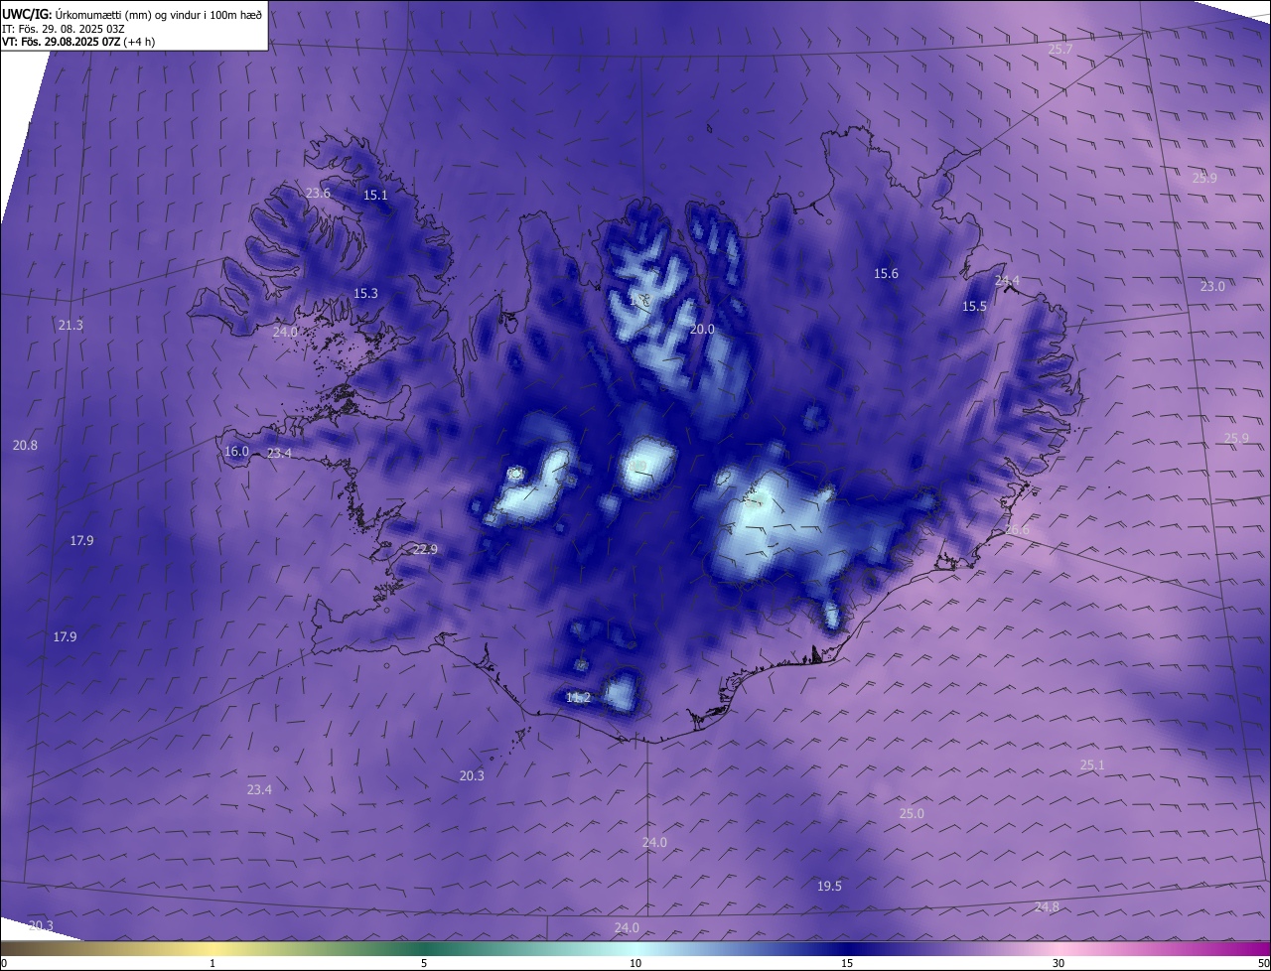Click the color scale tick label 15
This screenshot has height=971, width=1271.
pos(847,963)
